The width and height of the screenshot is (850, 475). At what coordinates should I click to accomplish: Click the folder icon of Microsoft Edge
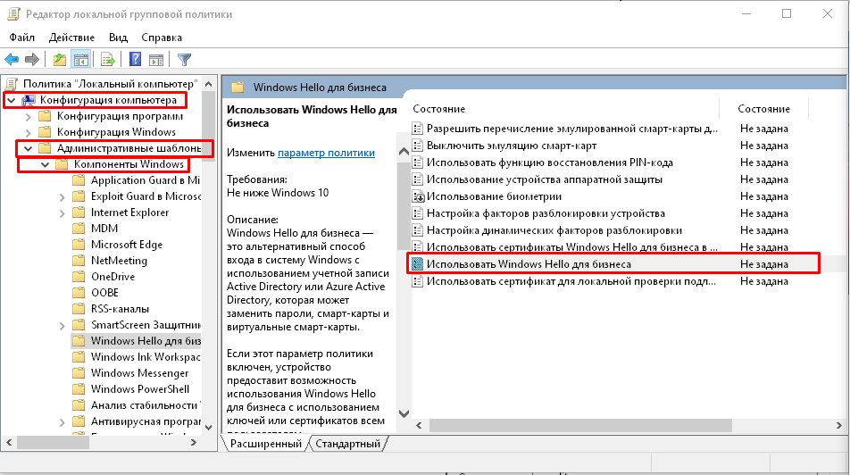pyautogui.click(x=79, y=245)
